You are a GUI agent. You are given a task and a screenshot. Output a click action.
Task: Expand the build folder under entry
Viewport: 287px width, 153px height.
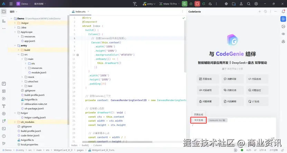point(18,50)
